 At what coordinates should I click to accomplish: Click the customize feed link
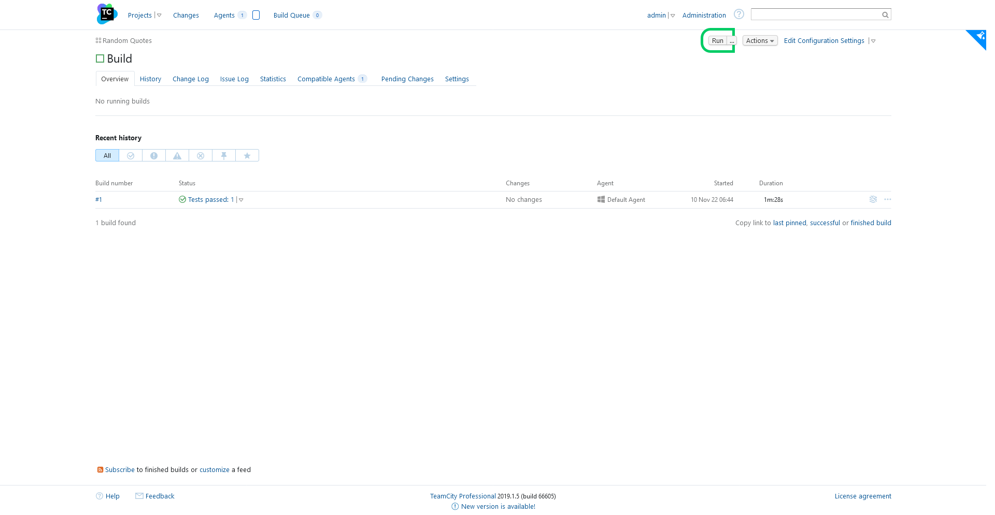click(215, 469)
